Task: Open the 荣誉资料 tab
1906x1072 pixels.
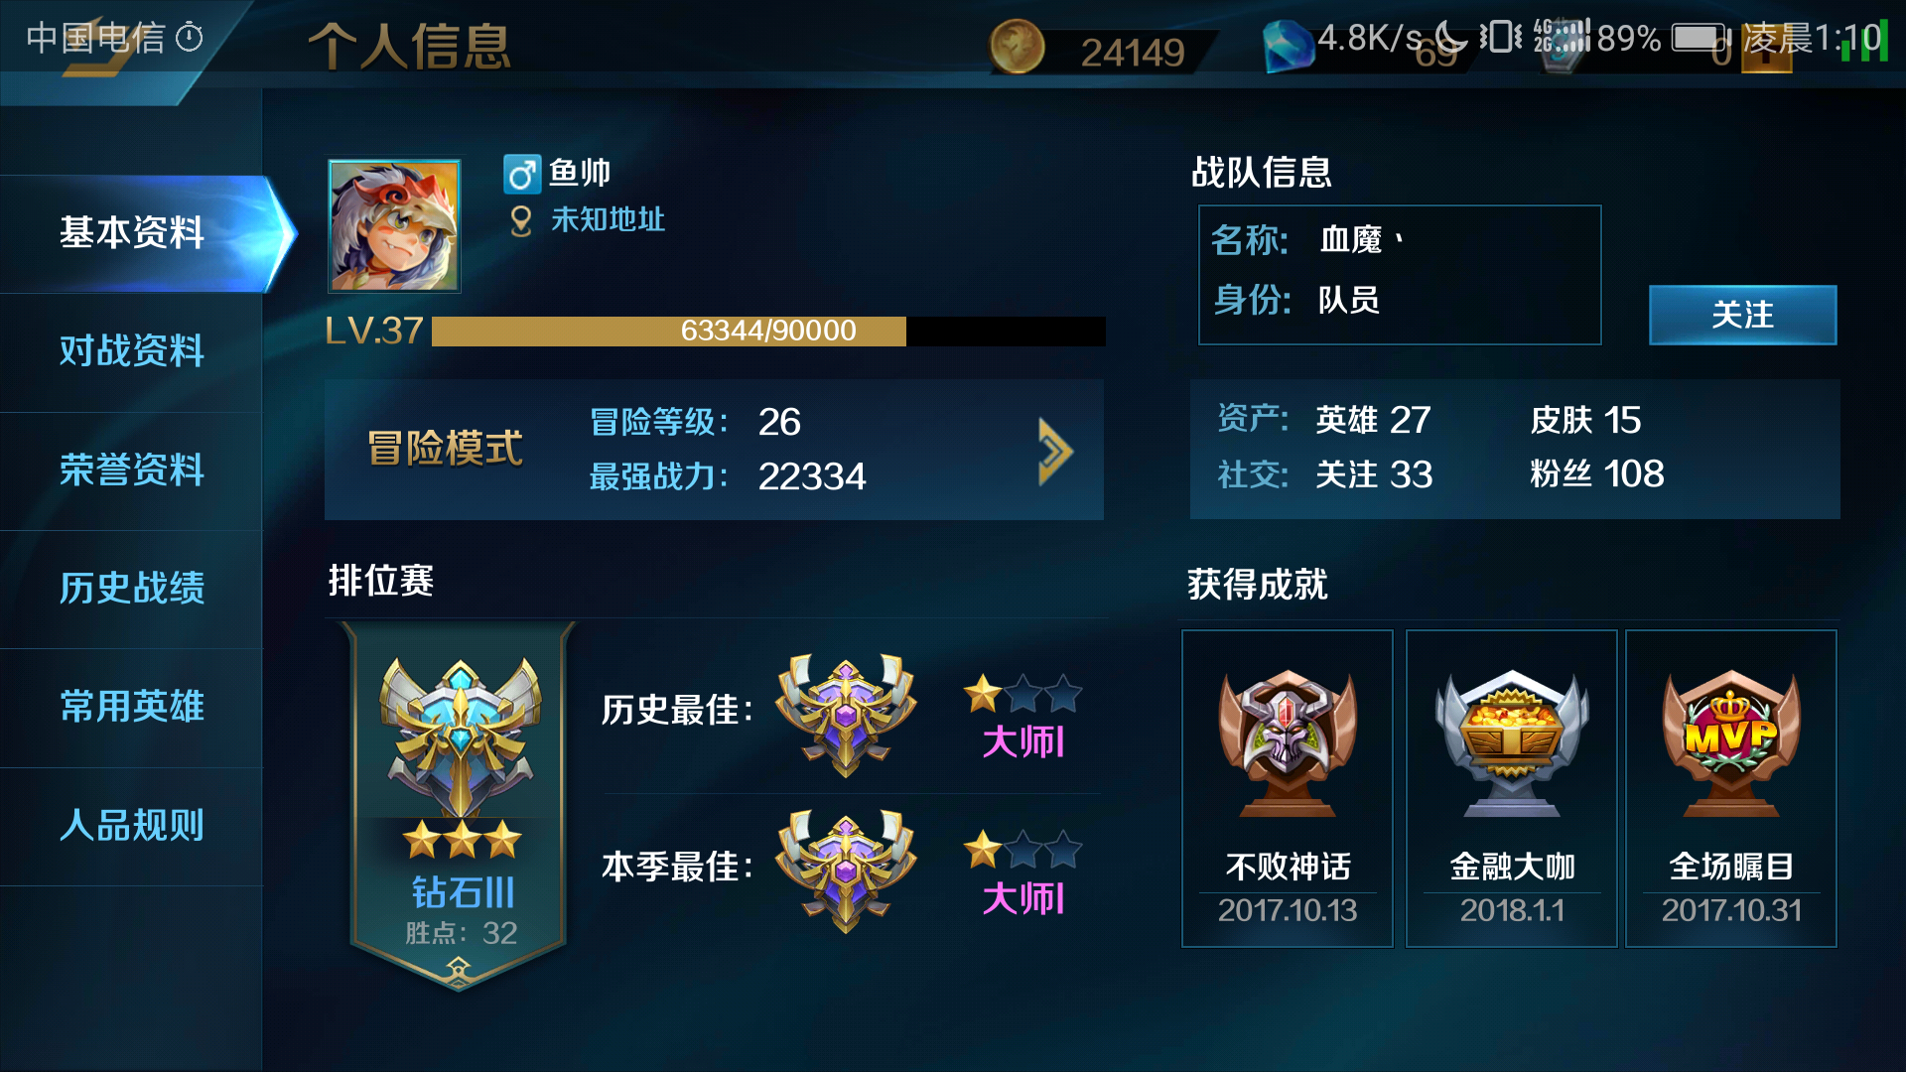Action: 132,470
